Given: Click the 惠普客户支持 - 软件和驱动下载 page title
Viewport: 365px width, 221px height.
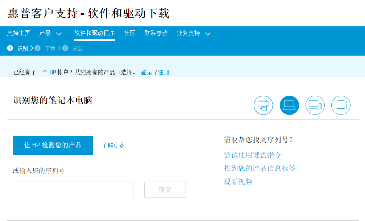Looking at the screenshot, I should point(89,13).
